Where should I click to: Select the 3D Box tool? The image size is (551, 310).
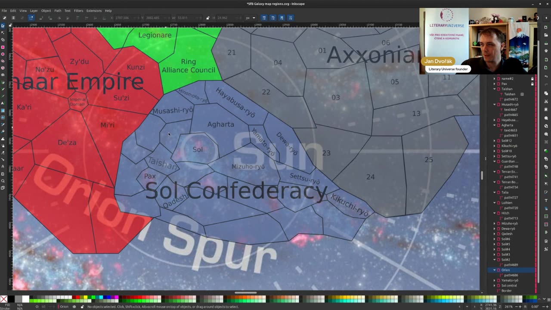point(3,68)
